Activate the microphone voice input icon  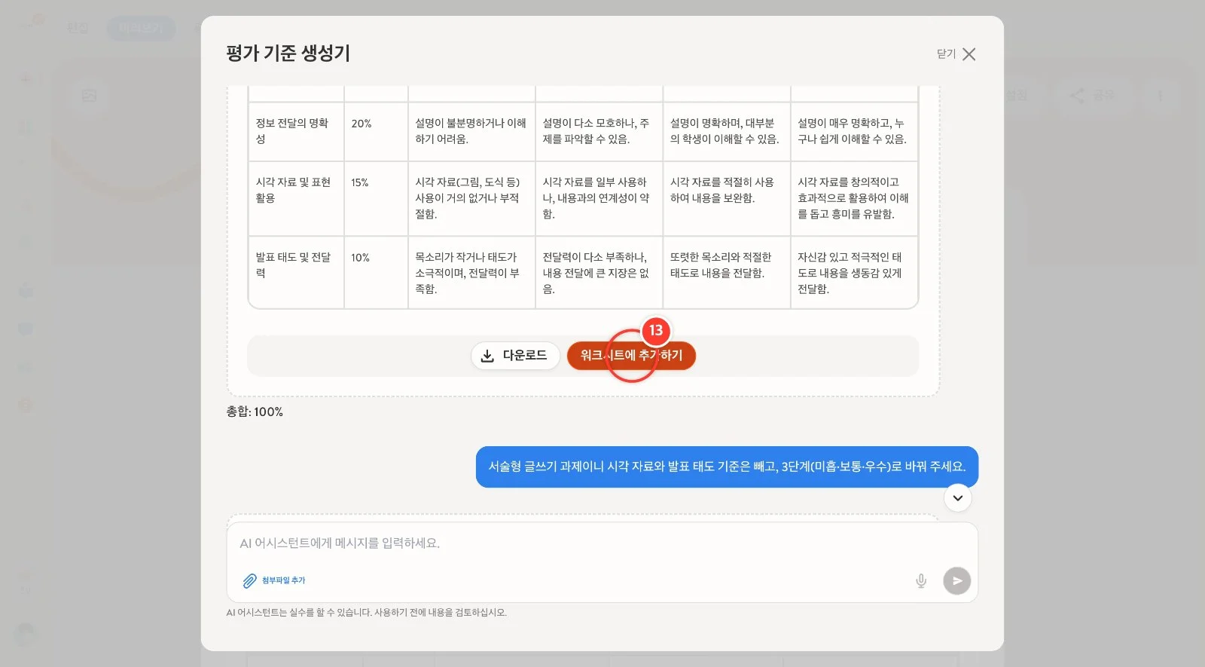tap(921, 581)
